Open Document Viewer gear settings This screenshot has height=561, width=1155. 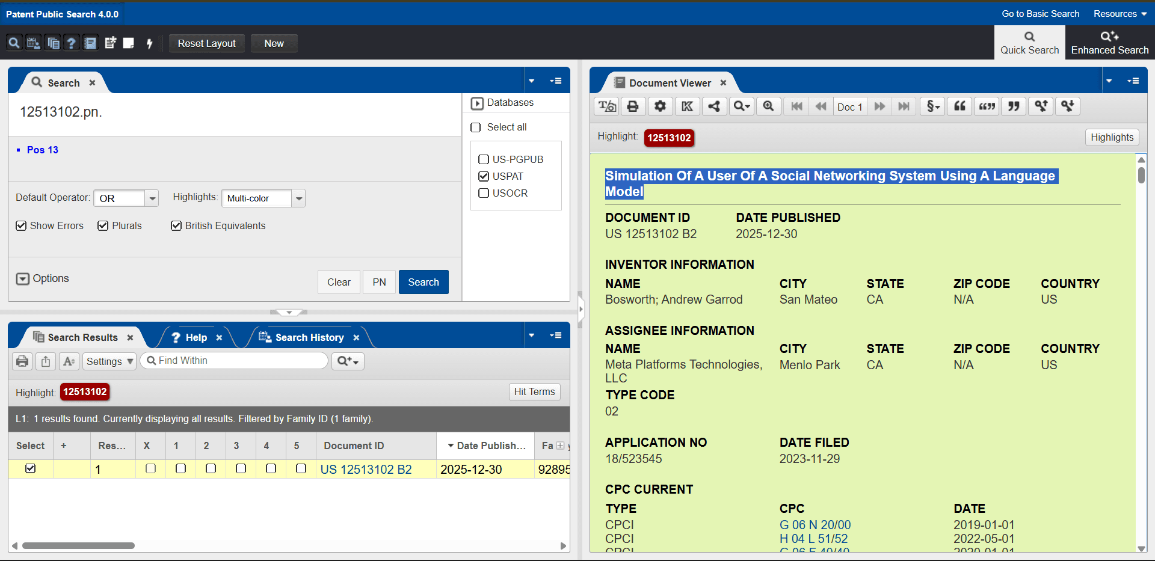click(661, 106)
